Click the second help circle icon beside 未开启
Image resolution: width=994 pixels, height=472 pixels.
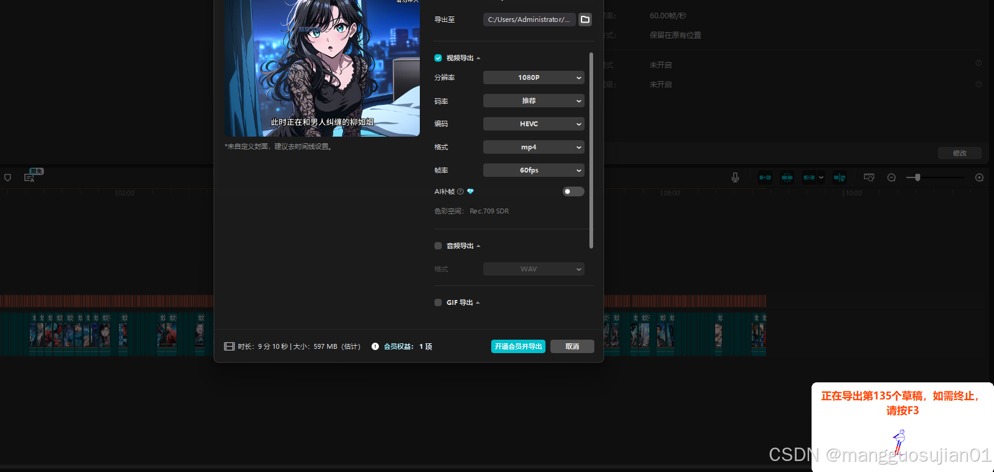(979, 84)
